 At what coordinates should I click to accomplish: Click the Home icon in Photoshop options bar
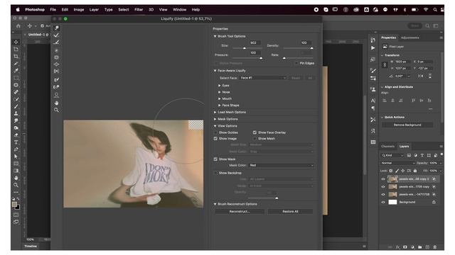point(18,25)
